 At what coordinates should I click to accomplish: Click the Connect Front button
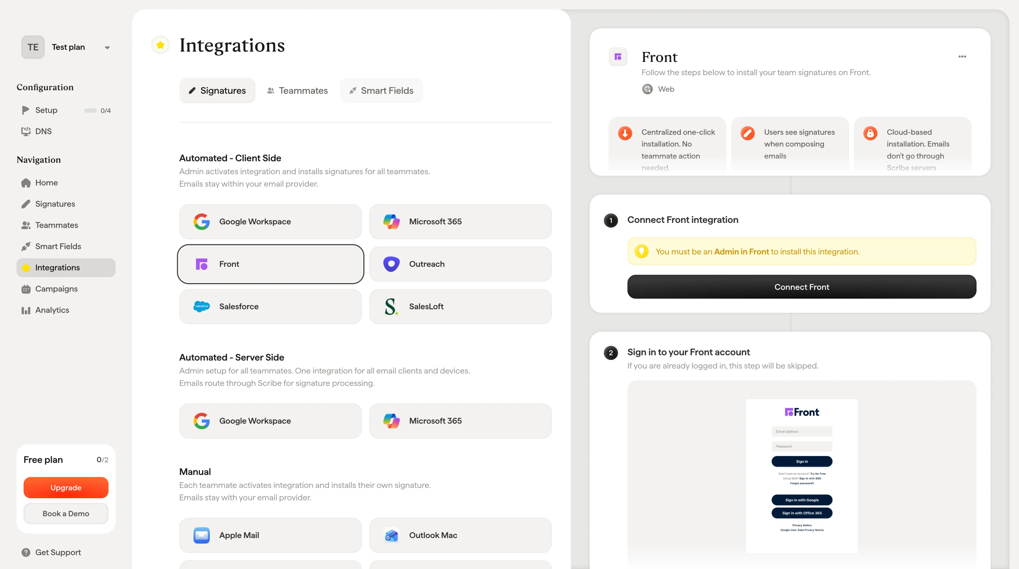[x=801, y=287]
